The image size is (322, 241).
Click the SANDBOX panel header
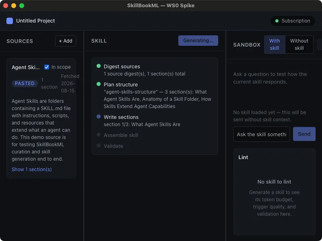pos(247,45)
